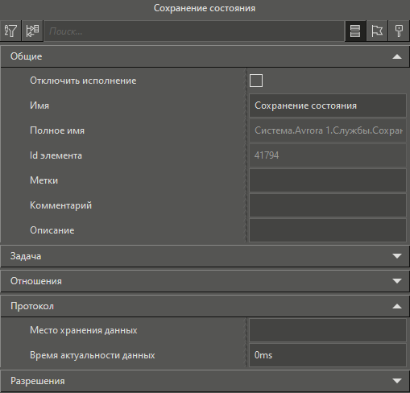Collapse the Протокол section
Viewport: 410px width, 393px height.
[205, 306]
